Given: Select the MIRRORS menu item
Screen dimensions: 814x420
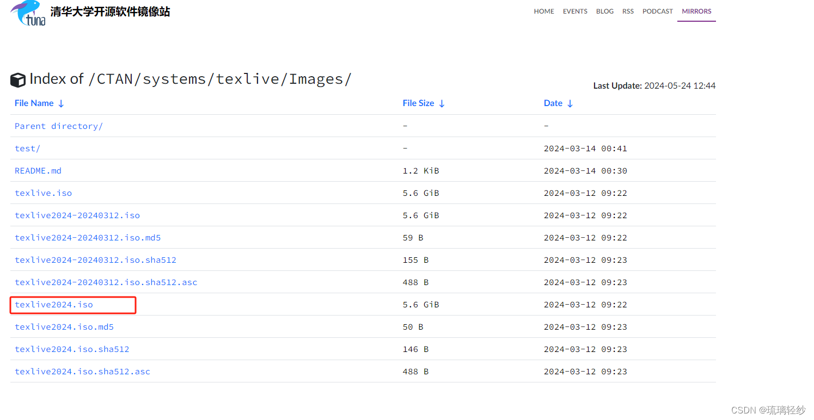Looking at the screenshot, I should pyautogui.click(x=696, y=11).
